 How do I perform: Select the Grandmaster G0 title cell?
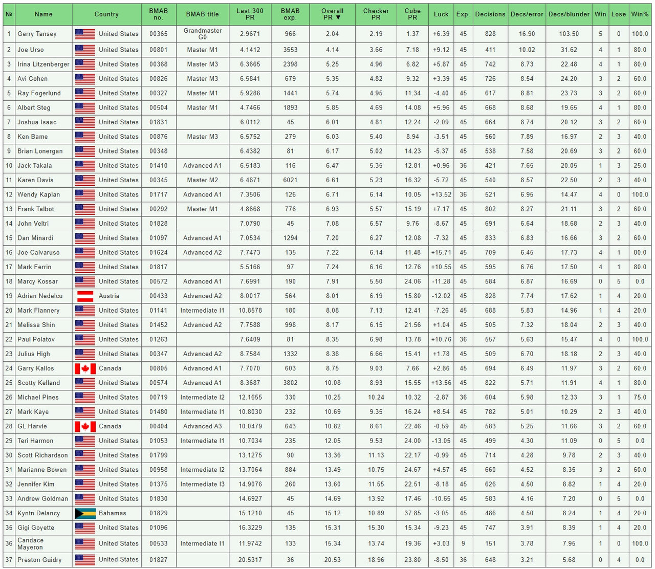202,34
